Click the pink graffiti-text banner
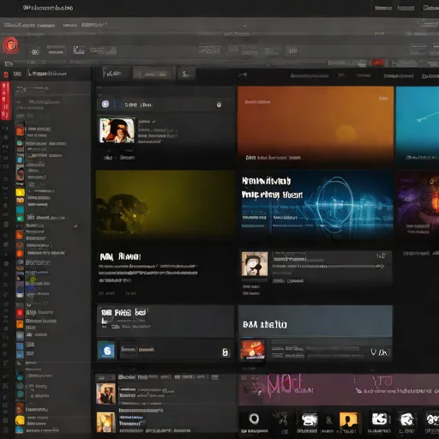The image size is (439, 439). pos(339,389)
